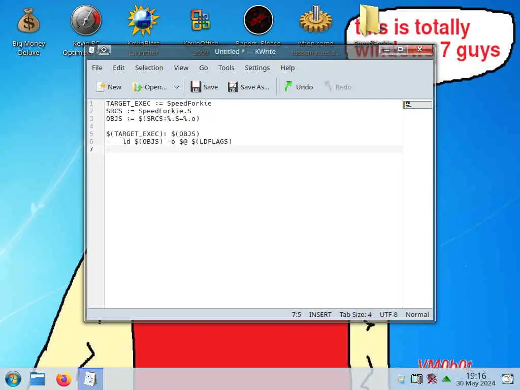Toggle the INSERT mode indicator
Viewport: 520px width, 390px height.
click(x=320, y=314)
